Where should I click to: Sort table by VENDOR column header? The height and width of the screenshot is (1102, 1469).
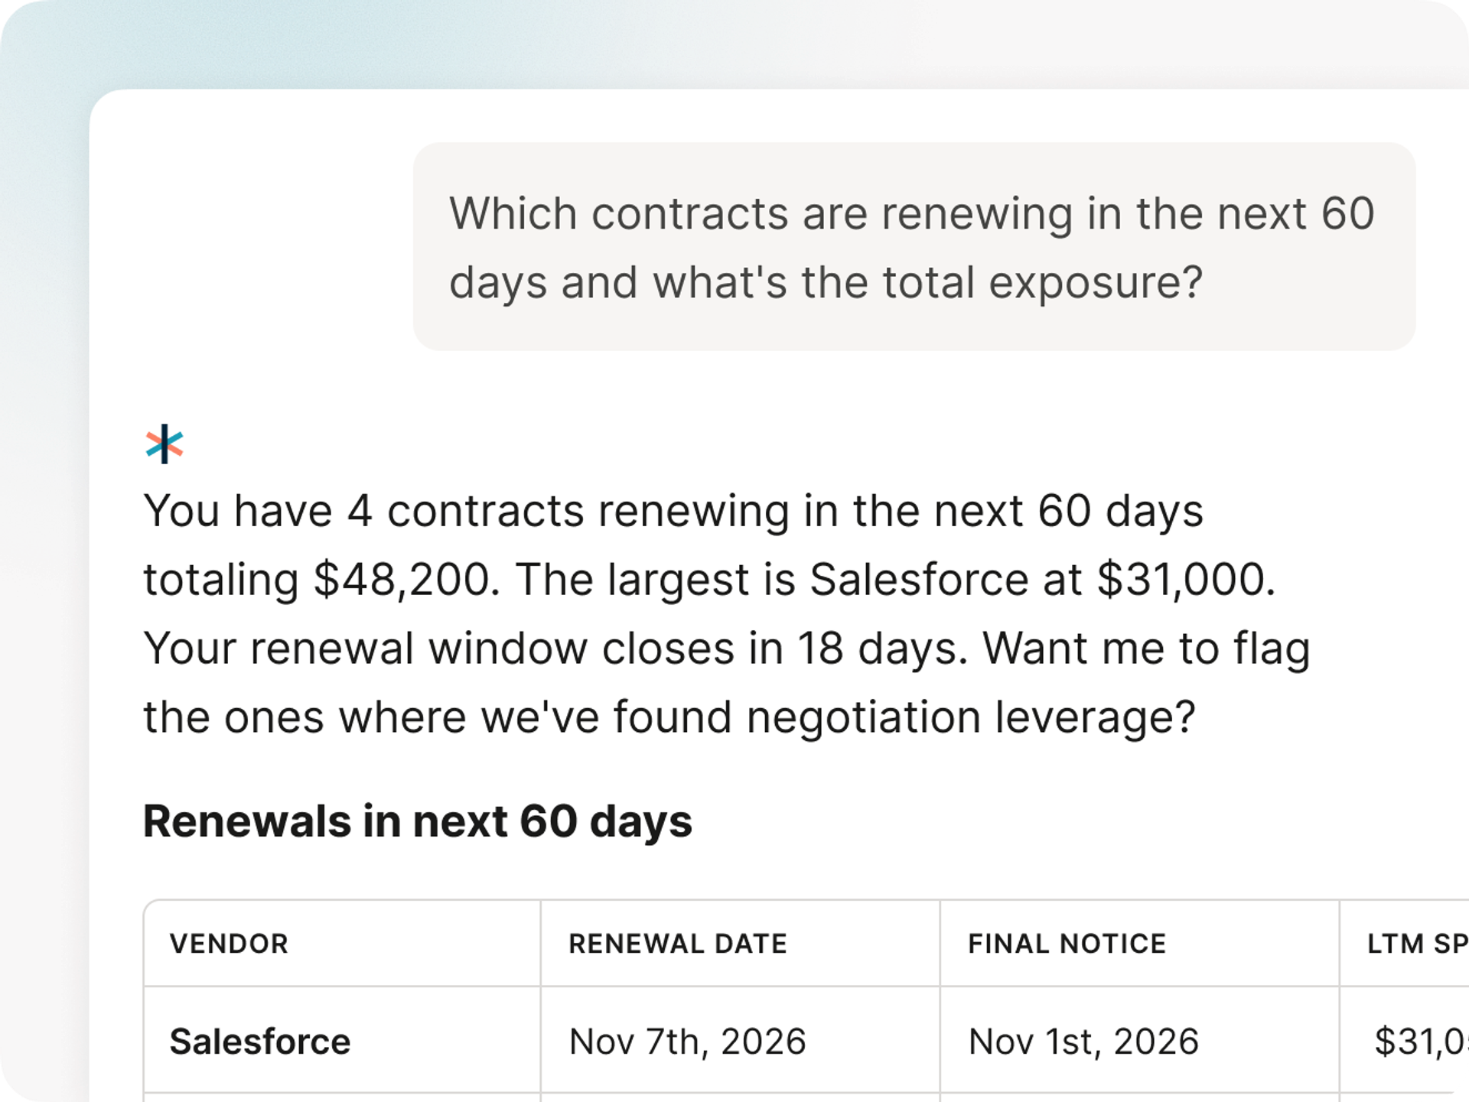pos(229,944)
